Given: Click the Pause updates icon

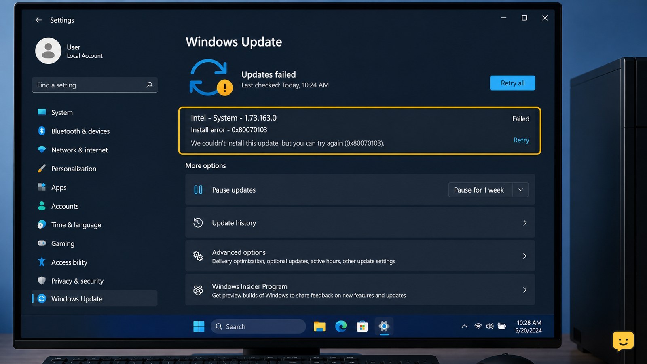Looking at the screenshot, I should [x=198, y=190].
